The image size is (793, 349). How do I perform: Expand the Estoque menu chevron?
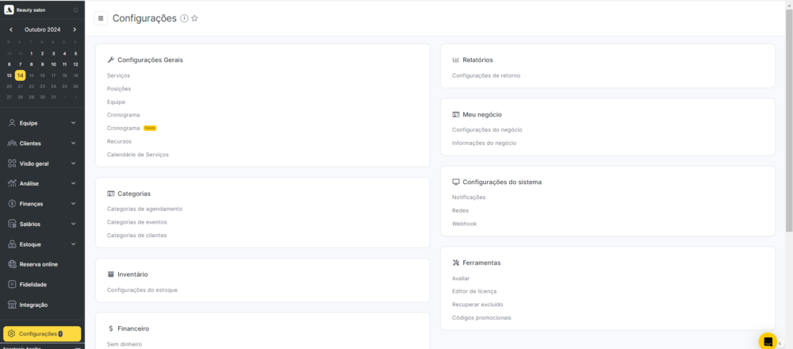[73, 244]
